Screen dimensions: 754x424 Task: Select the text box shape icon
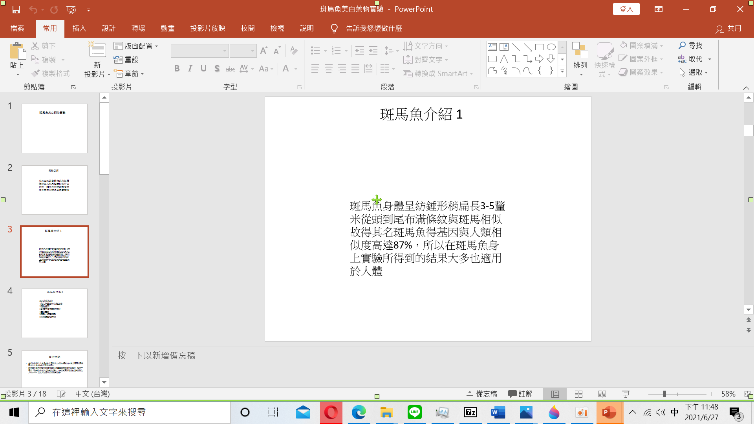pos(492,47)
